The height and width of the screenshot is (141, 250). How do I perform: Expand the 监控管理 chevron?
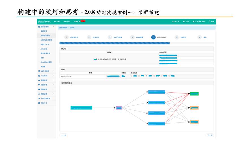(54, 85)
